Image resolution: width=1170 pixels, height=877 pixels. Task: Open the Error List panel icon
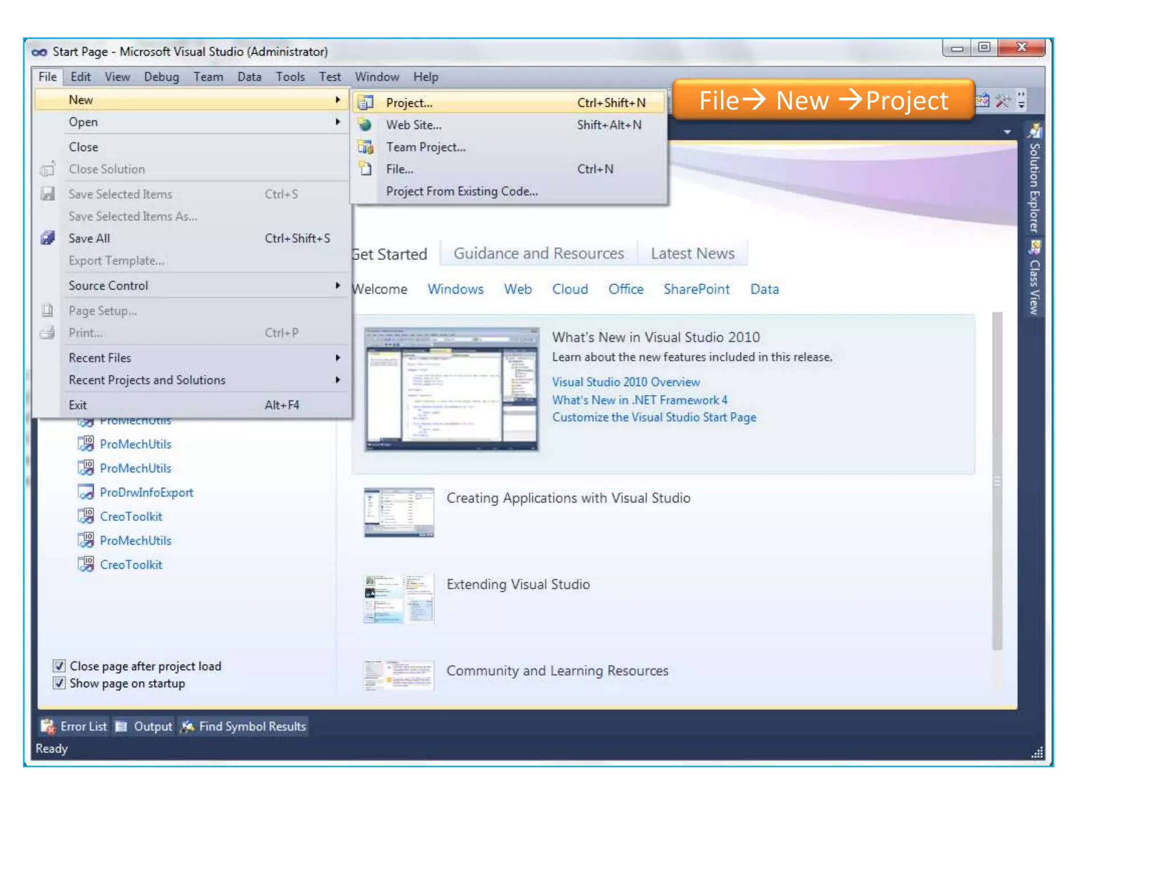click(47, 726)
